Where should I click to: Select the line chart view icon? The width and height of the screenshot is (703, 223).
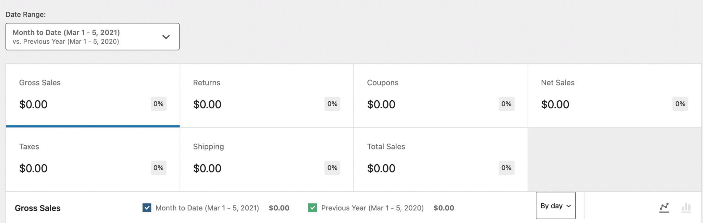(665, 208)
